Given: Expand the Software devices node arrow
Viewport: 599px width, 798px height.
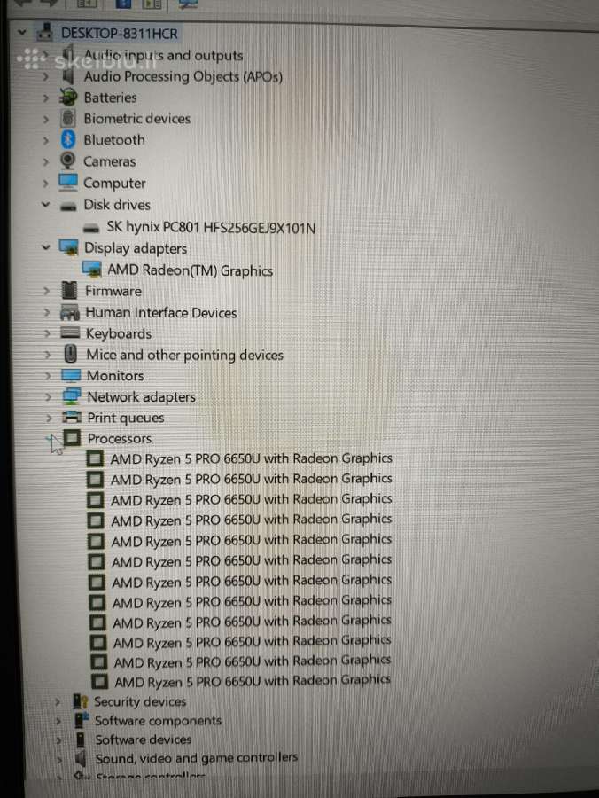Looking at the screenshot, I should coord(59,740).
